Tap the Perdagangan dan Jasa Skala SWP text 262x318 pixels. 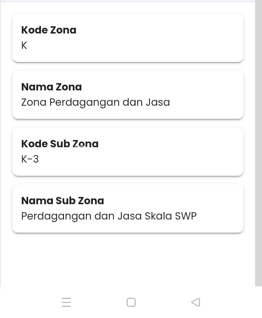point(109,216)
